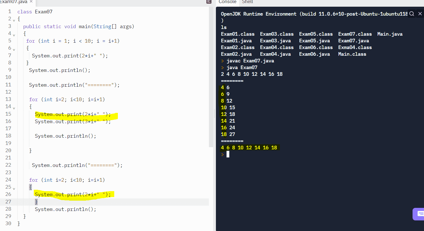The image size is (424, 231).
Task: Click the highlighted '4 6 8 10 12 14 16 18' output
Action: click(249, 148)
